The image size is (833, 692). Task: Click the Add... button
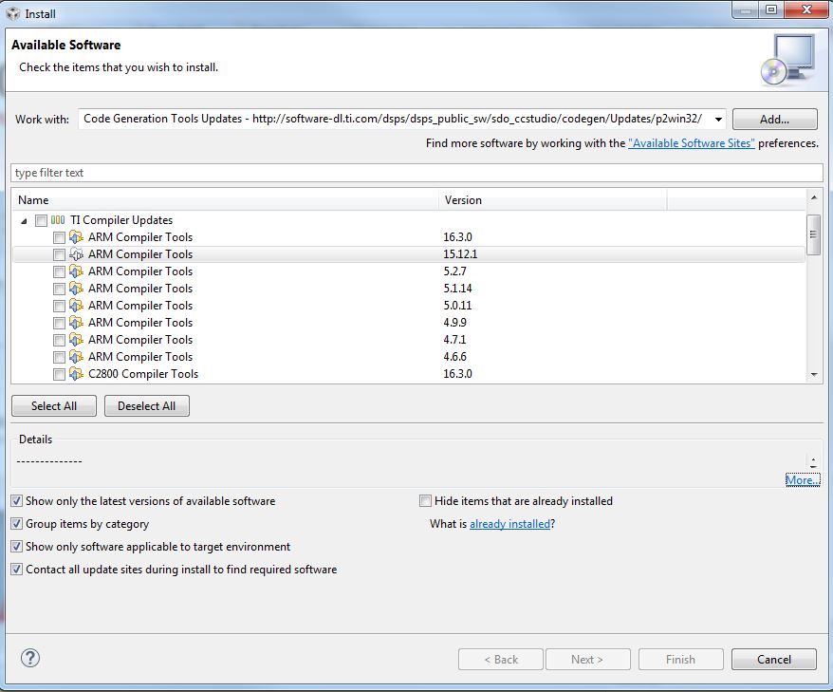point(774,119)
